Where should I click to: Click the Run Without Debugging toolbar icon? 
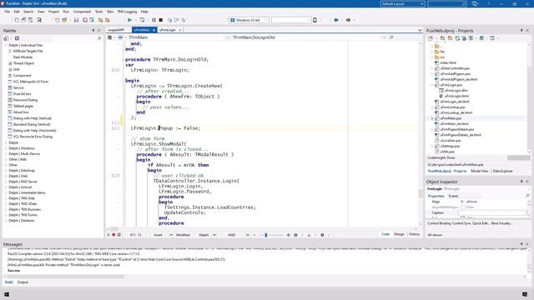(x=142, y=20)
